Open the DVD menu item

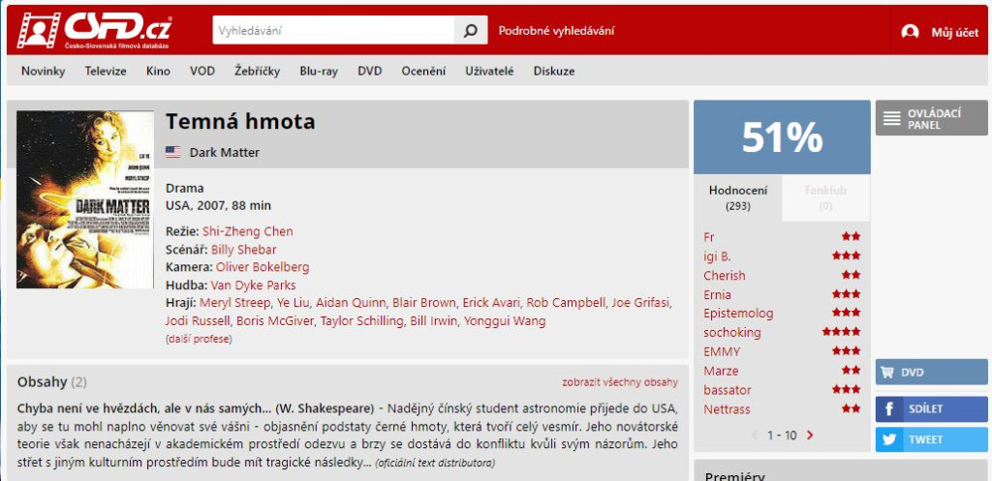[x=369, y=71]
